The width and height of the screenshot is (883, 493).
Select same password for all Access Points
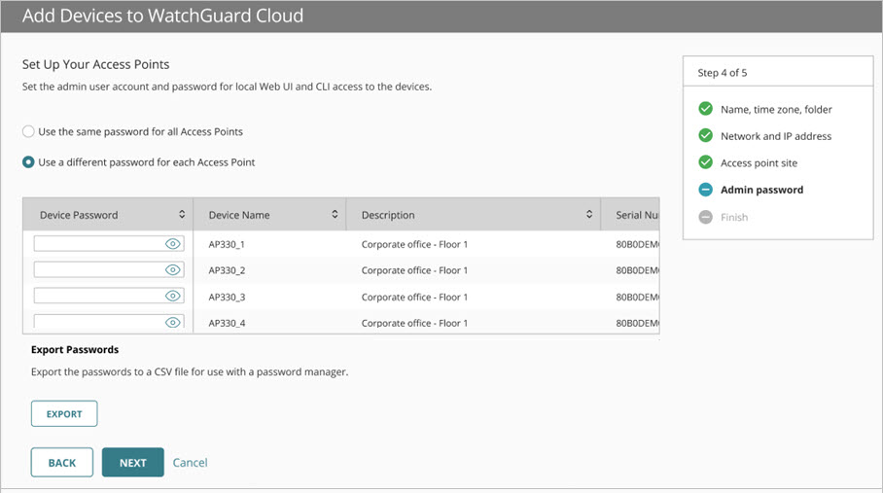(28, 131)
